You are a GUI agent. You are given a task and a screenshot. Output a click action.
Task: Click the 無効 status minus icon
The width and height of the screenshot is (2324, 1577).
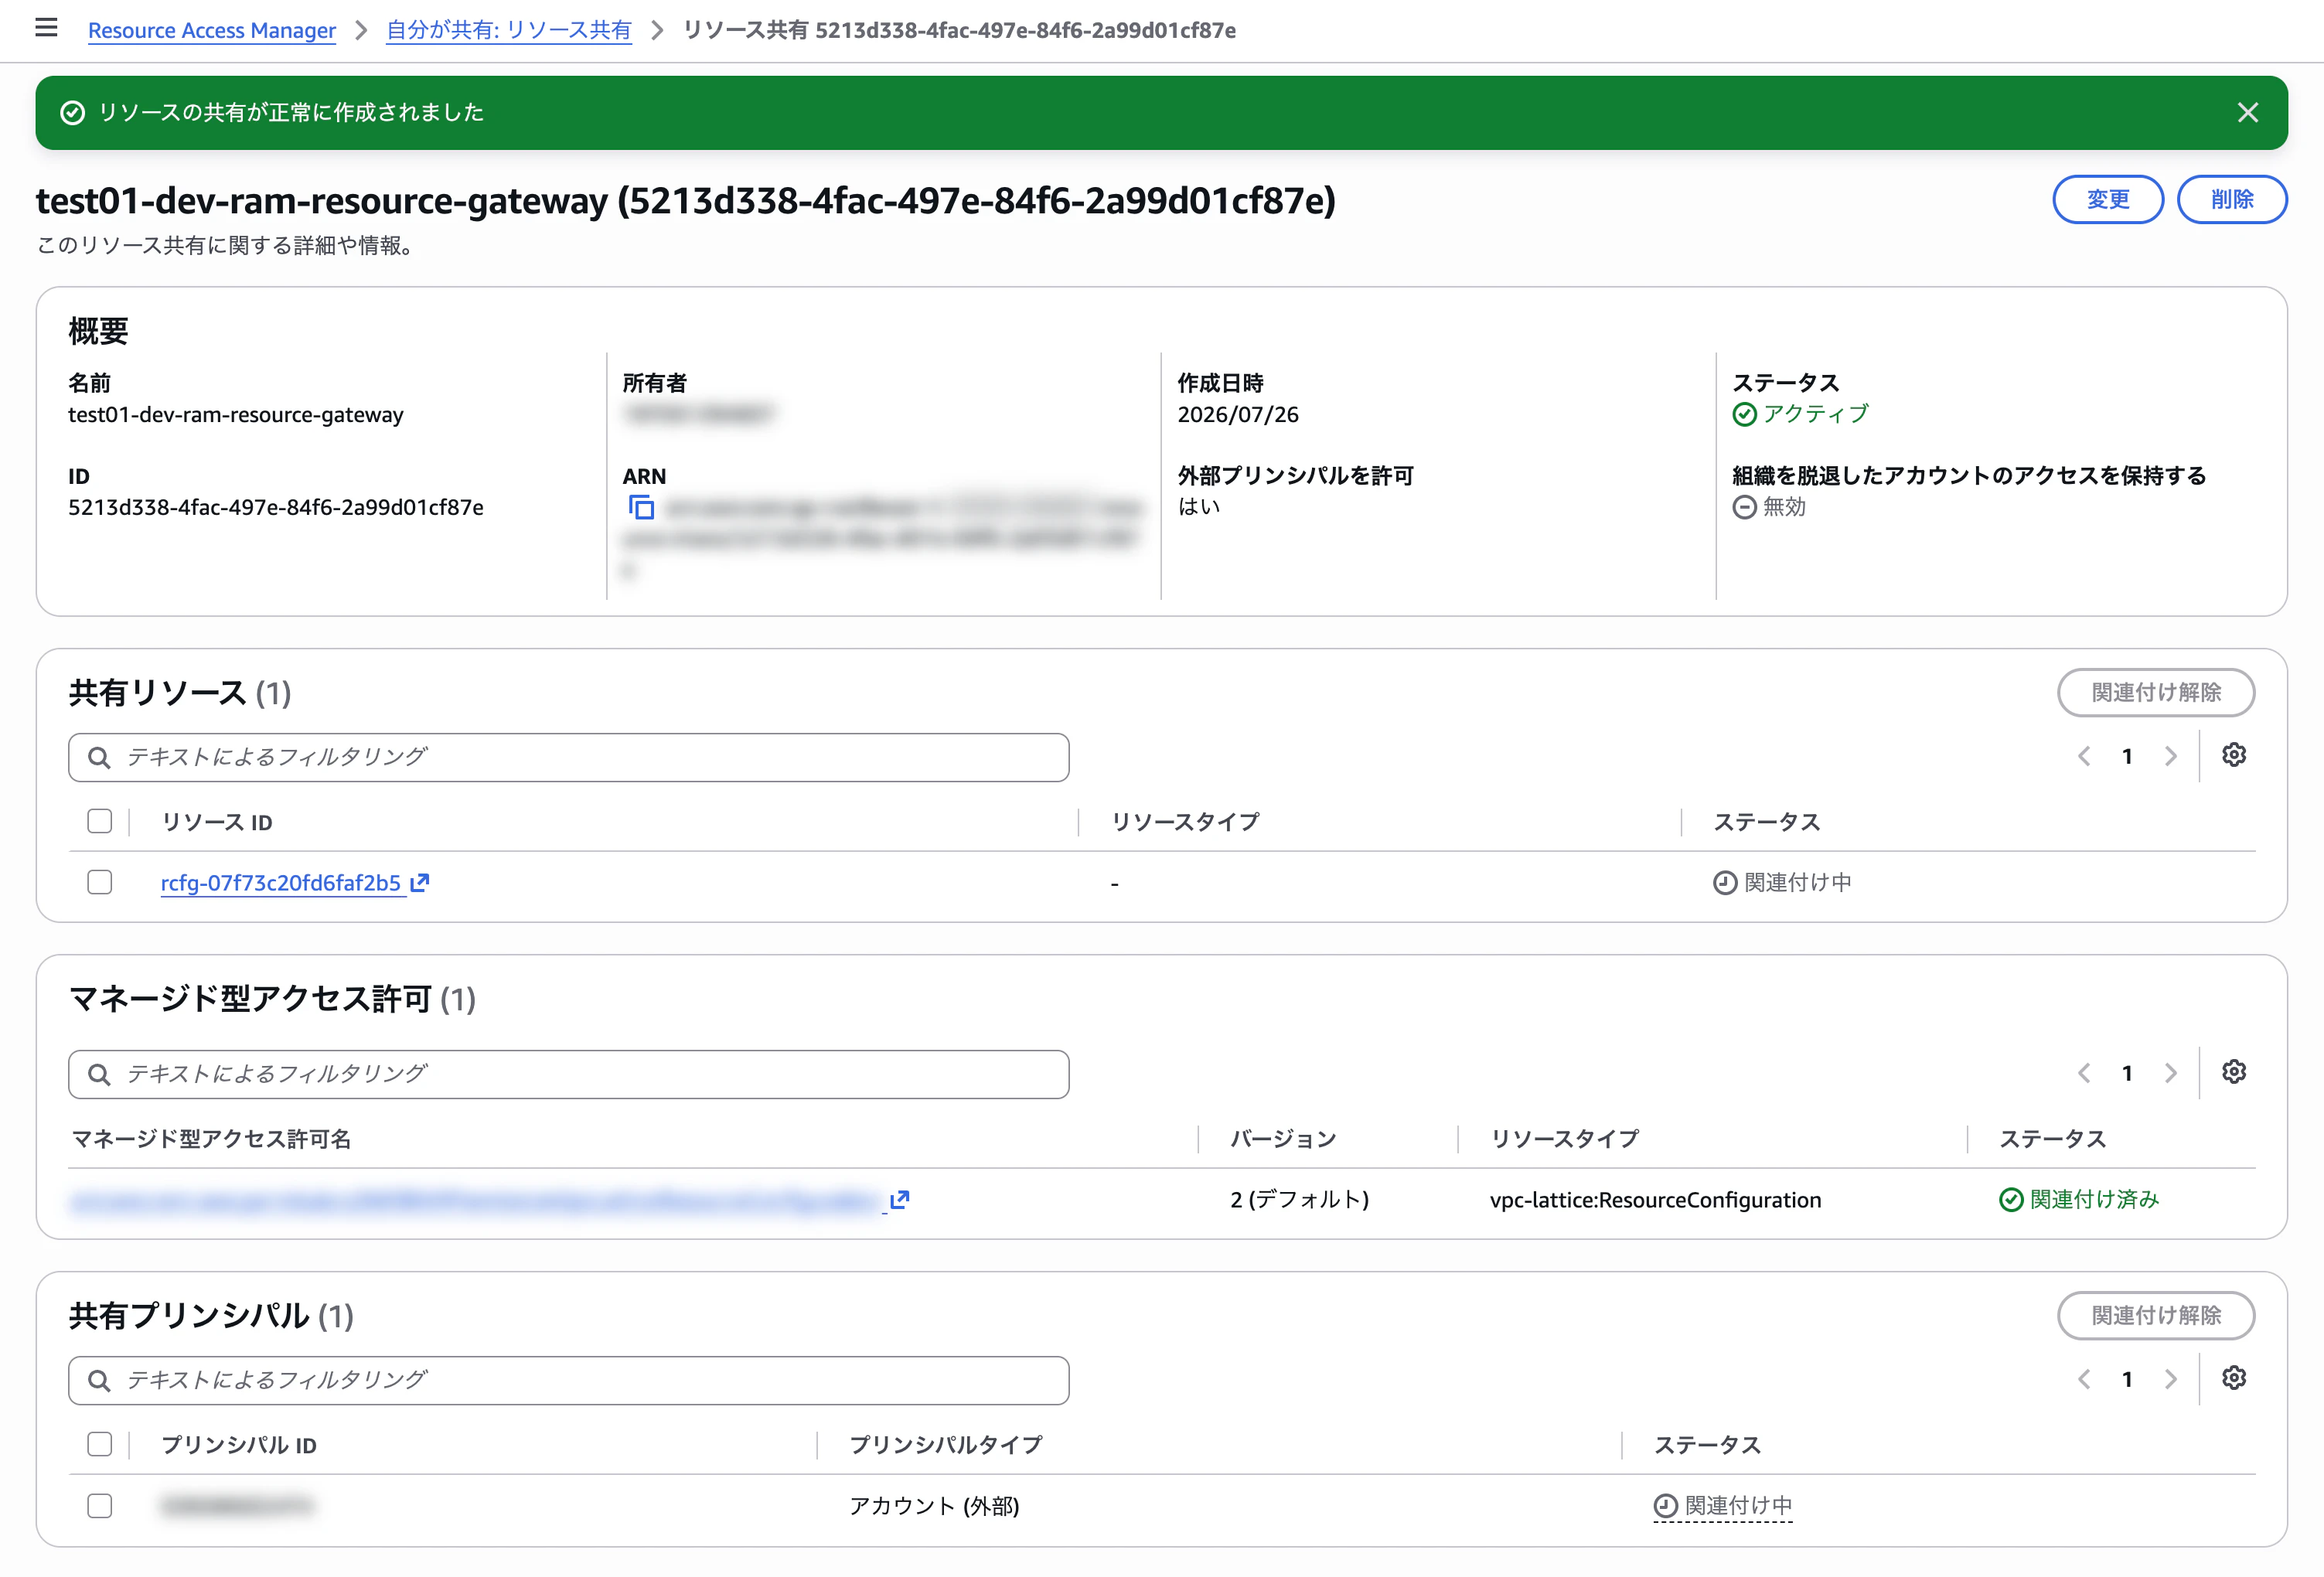pyautogui.click(x=1744, y=507)
